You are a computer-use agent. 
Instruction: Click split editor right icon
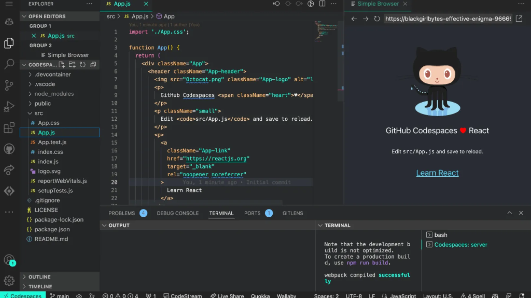coord(322,4)
